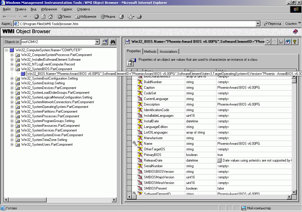This screenshot has height=212, width=302.
Task: Open the Правка menu
Action: pyautogui.click(x=20, y=9)
